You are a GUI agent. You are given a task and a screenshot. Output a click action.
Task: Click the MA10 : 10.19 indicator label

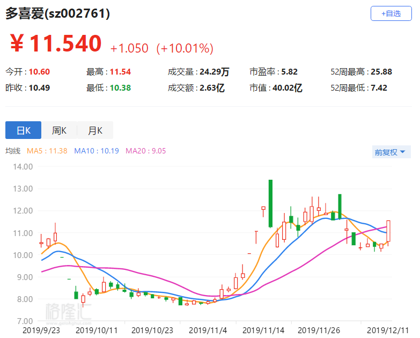pos(97,151)
